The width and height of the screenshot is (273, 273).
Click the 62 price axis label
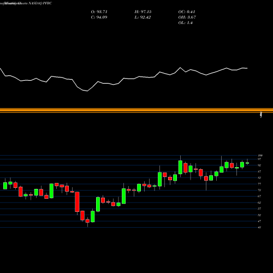click(x=259, y=203)
